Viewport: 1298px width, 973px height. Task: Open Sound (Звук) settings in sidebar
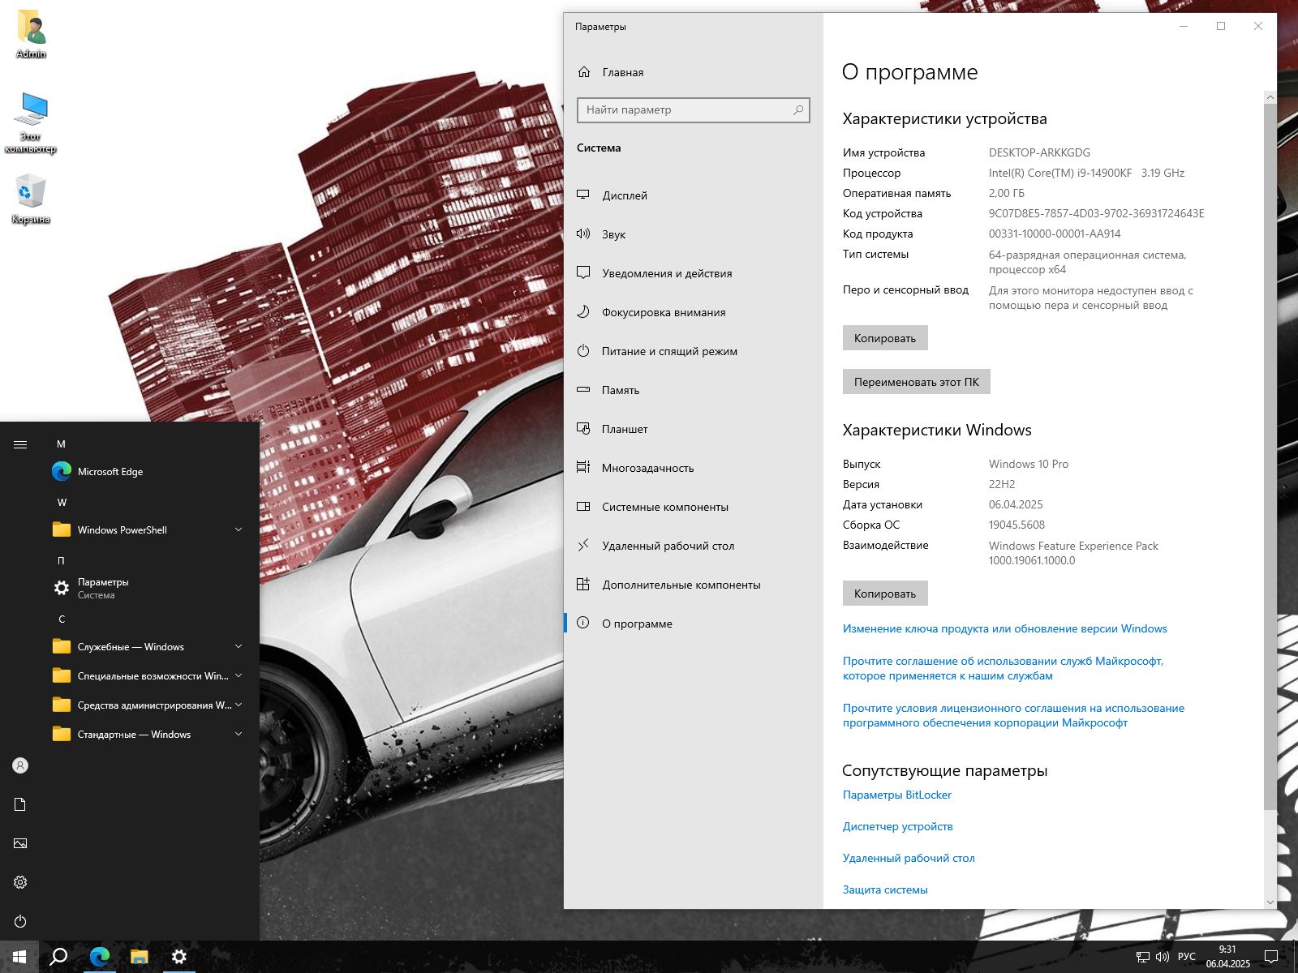tap(613, 234)
